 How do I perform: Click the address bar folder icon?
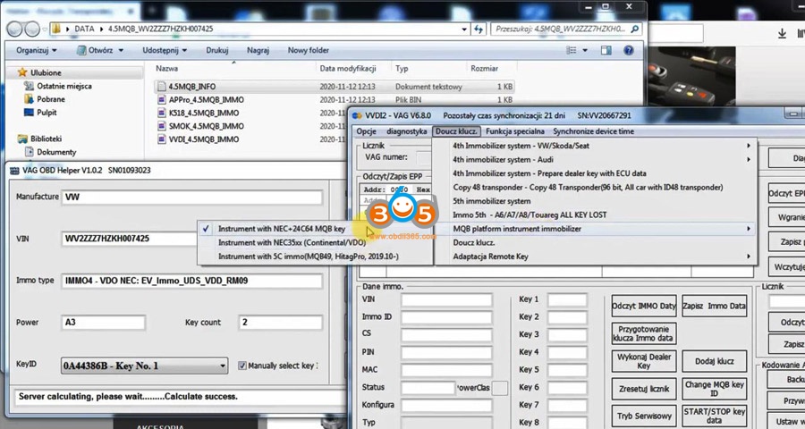tap(56, 29)
